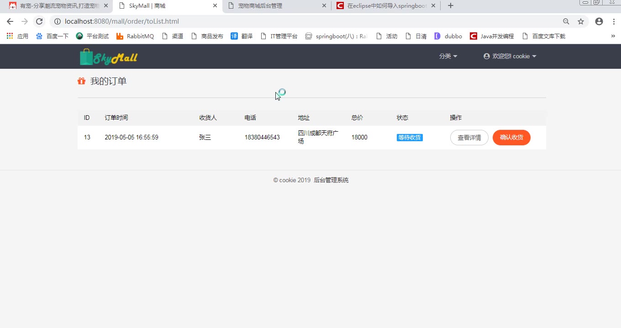
Task: Click the 查看详情 button for order 13
Action: coord(469,138)
